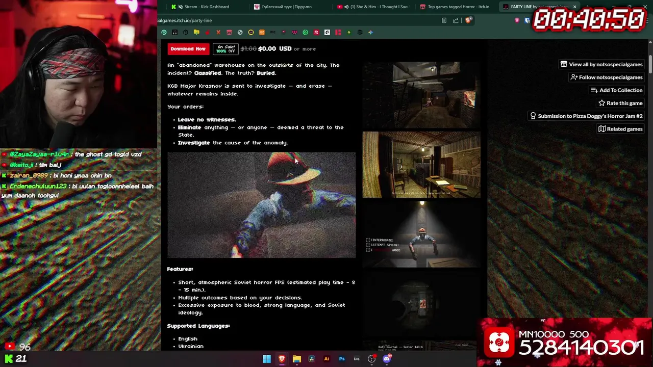Image resolution: width=653 pixels, height=367 pixels.
Task: Click Rate this game
Action: tap(620, 103)
